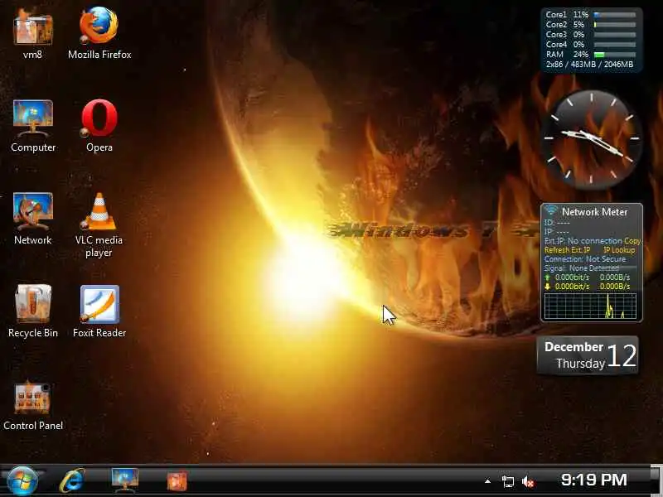
Task: Open the Windows Start menu orb
Action: click(22, 481)
